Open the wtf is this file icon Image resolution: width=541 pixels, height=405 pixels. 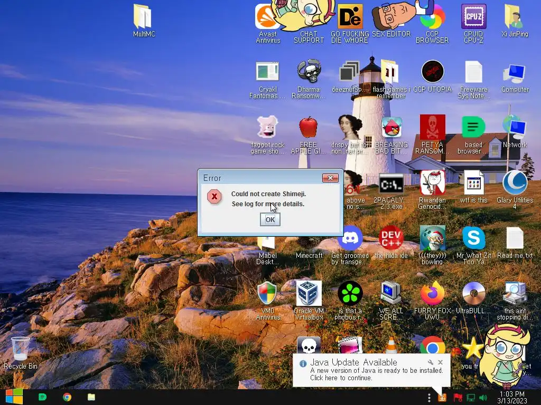(473, 187)
